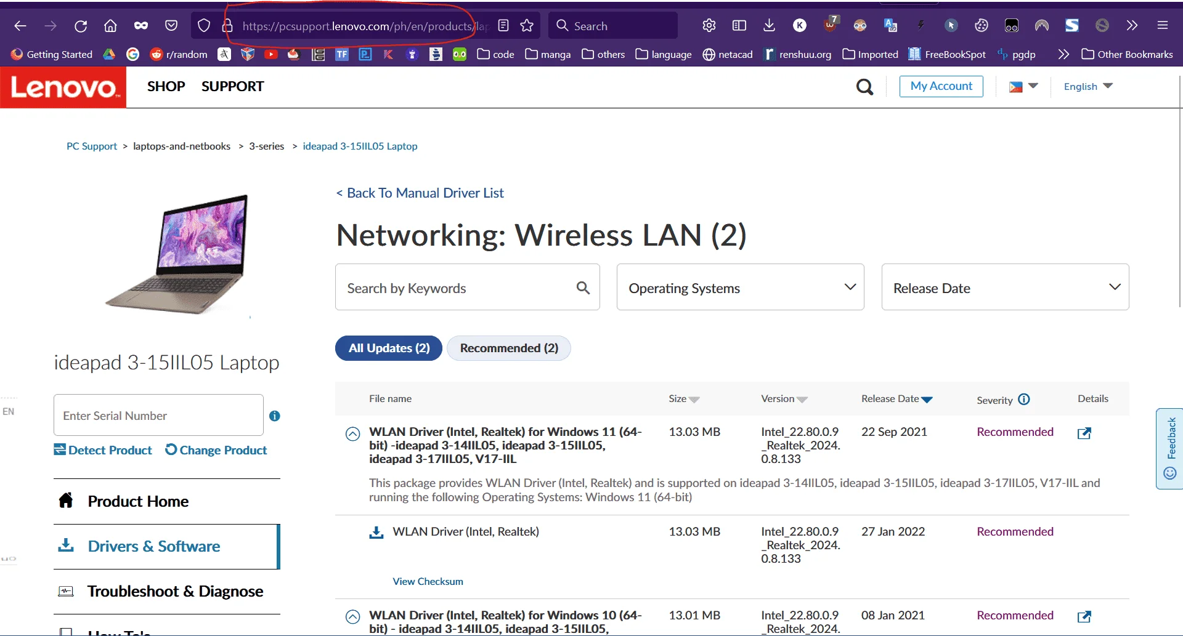Open the r/random bookmark
1183x636 pixels.
179,54
